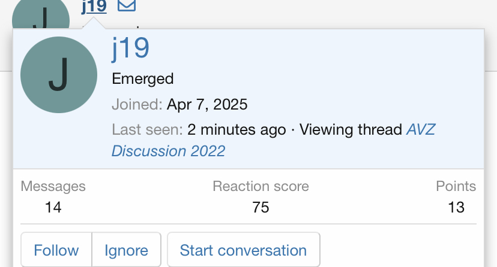
Task: Click the small partially hidden J avatar
Action: point(41,14)
